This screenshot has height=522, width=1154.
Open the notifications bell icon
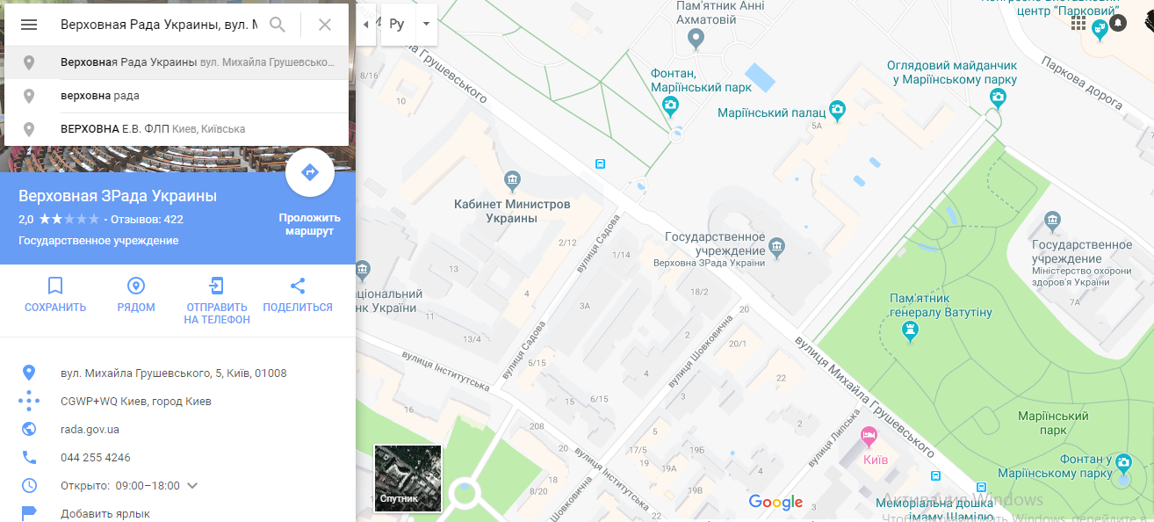[1118, 23]
